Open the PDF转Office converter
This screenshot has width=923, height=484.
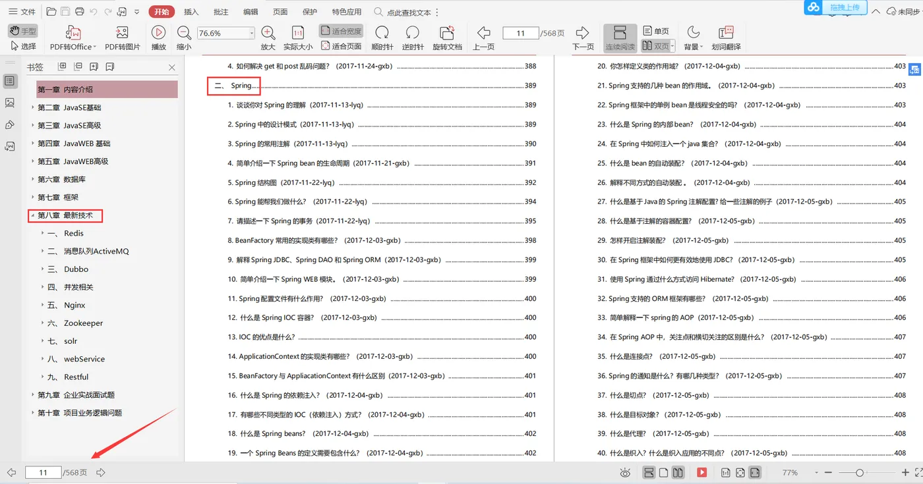tap(73, 38)
